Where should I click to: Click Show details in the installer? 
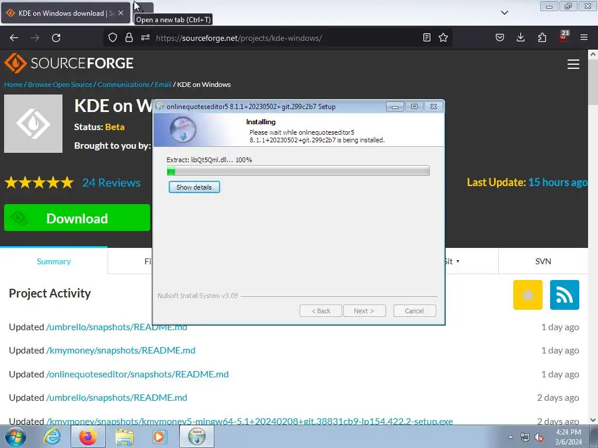click(194, 187)
